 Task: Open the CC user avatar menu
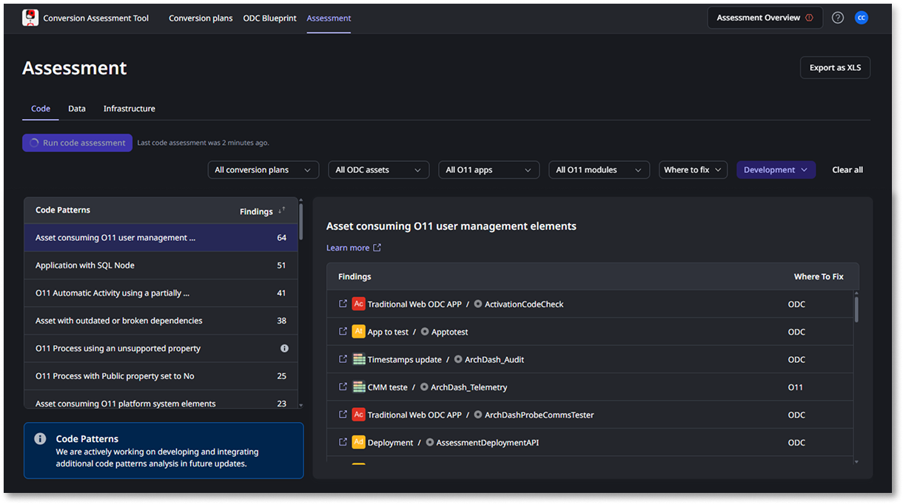(862, 18)
